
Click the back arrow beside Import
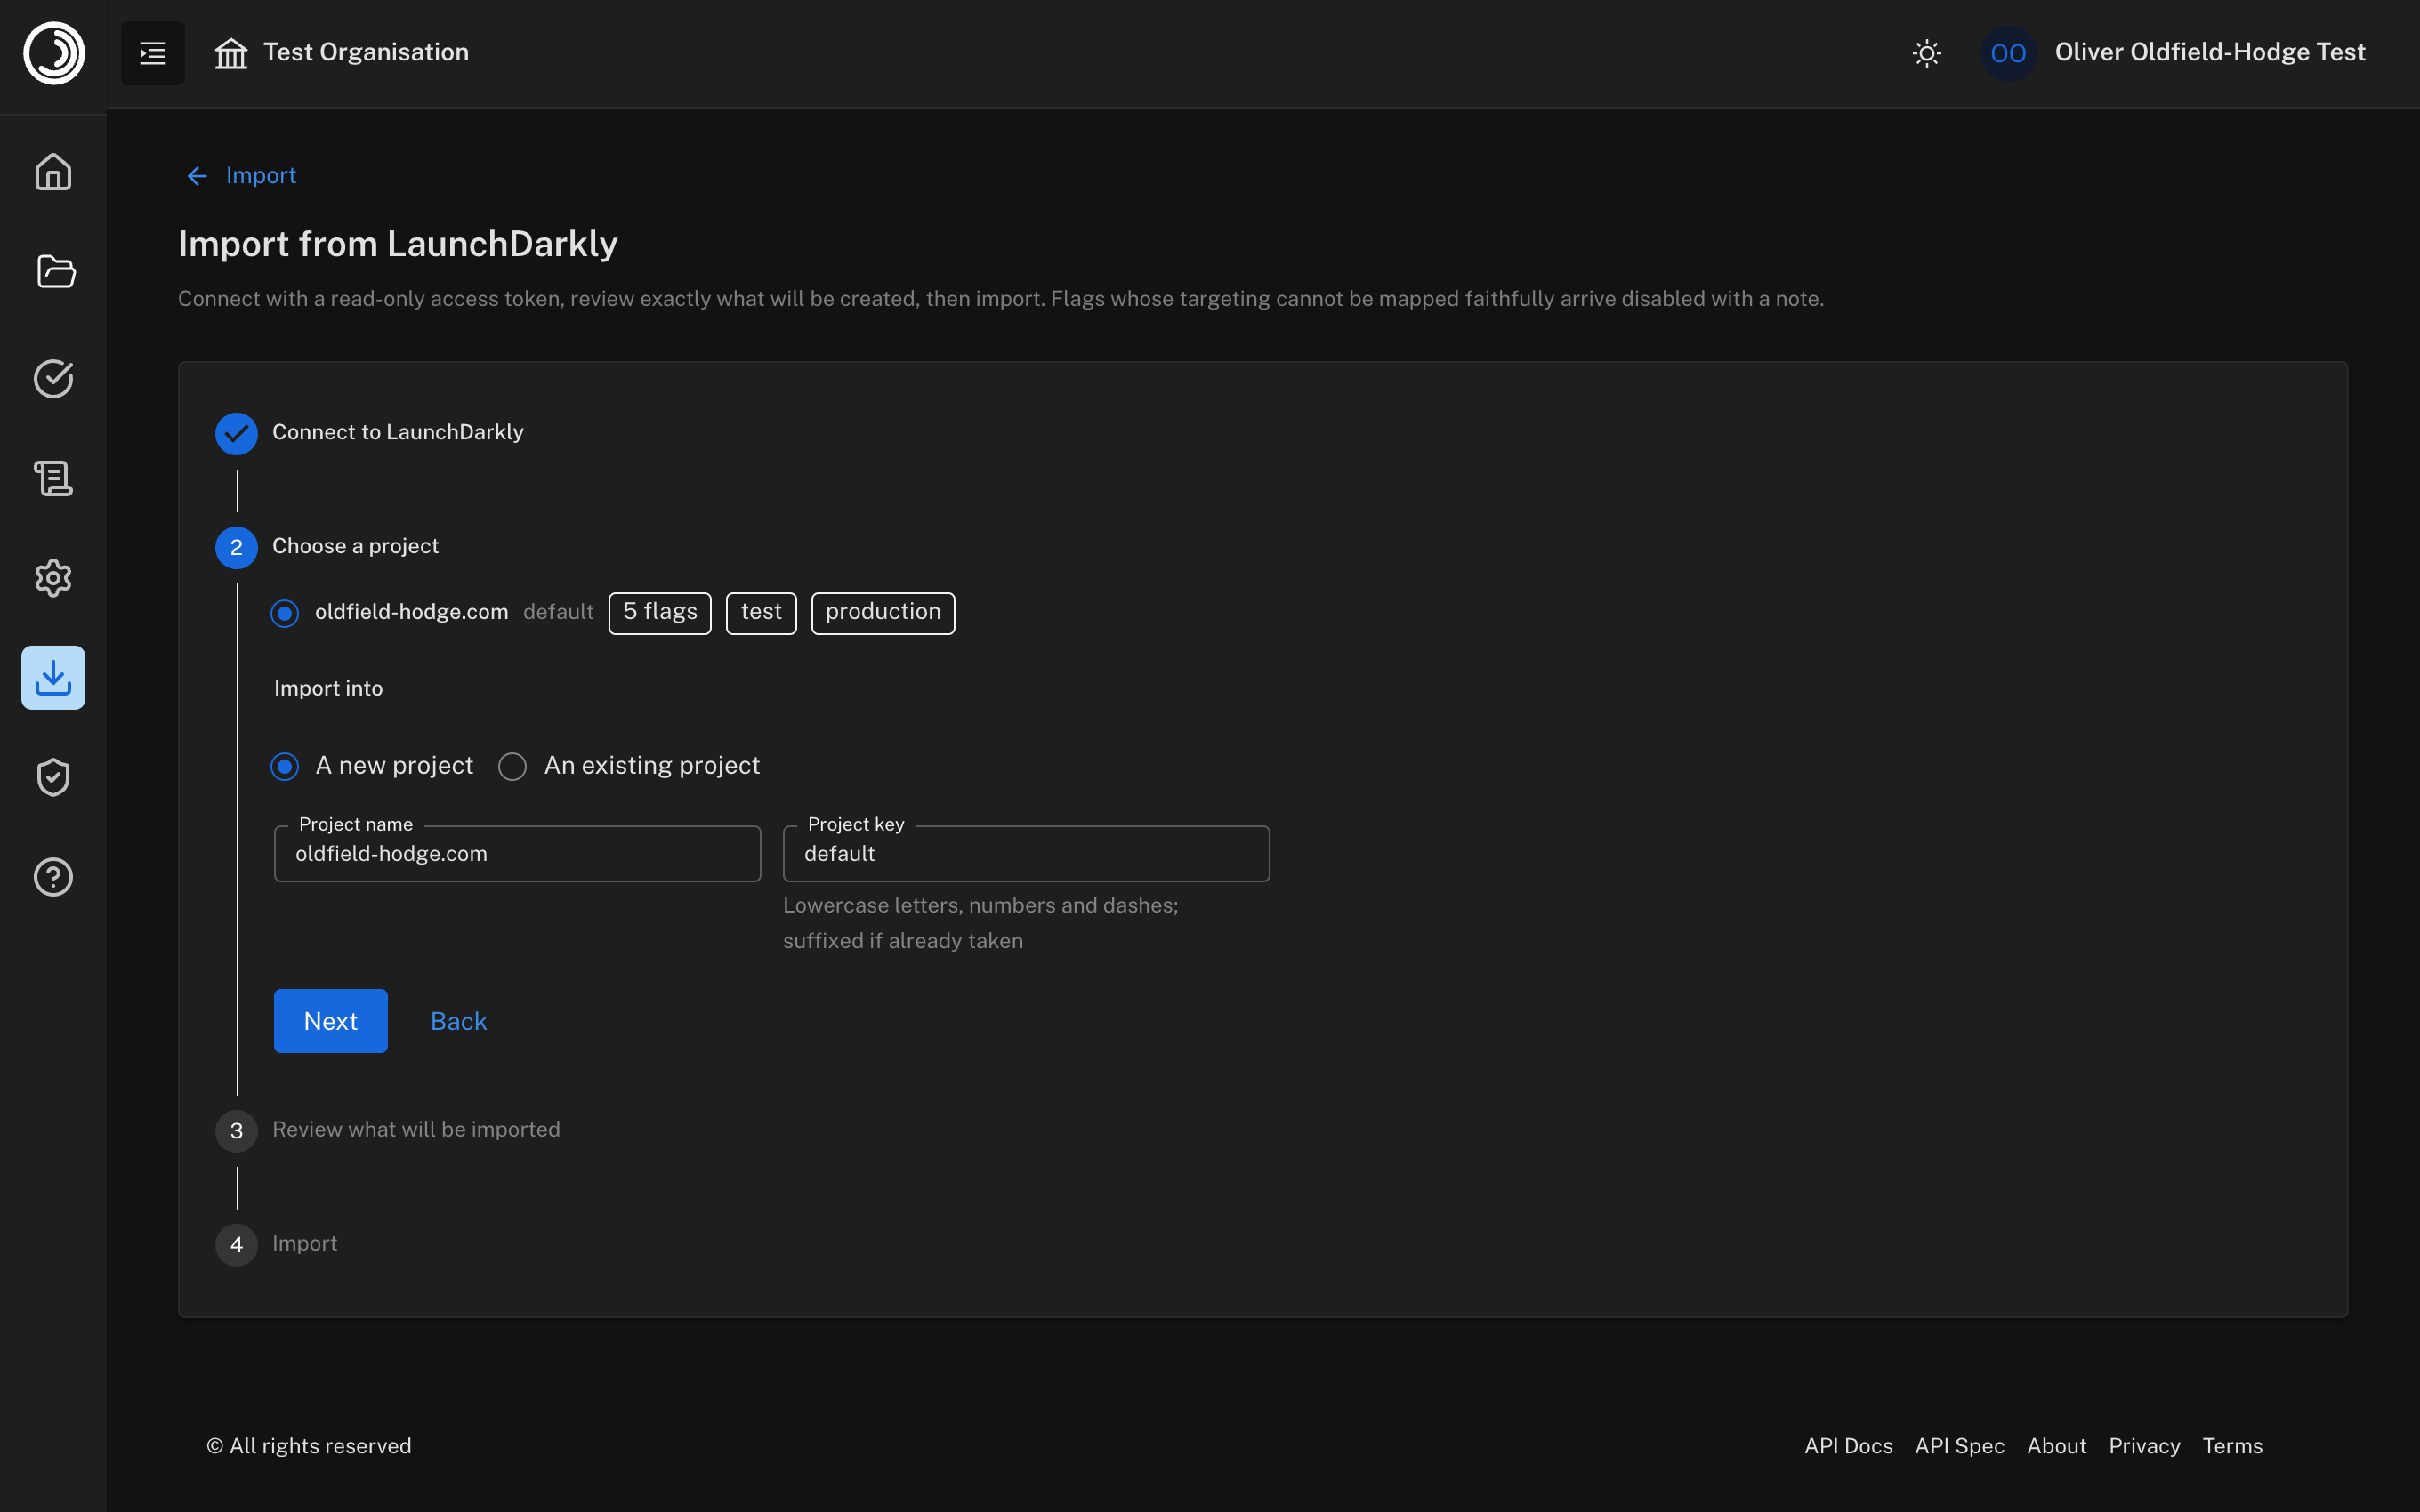[x=197, y=176]
